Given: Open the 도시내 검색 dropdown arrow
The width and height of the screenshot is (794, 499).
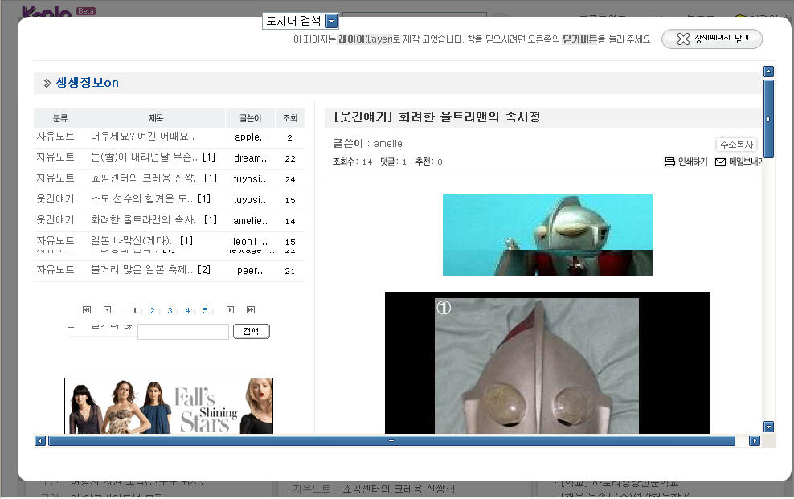Looking at the screenshot, I should click(x=332, y=21).
